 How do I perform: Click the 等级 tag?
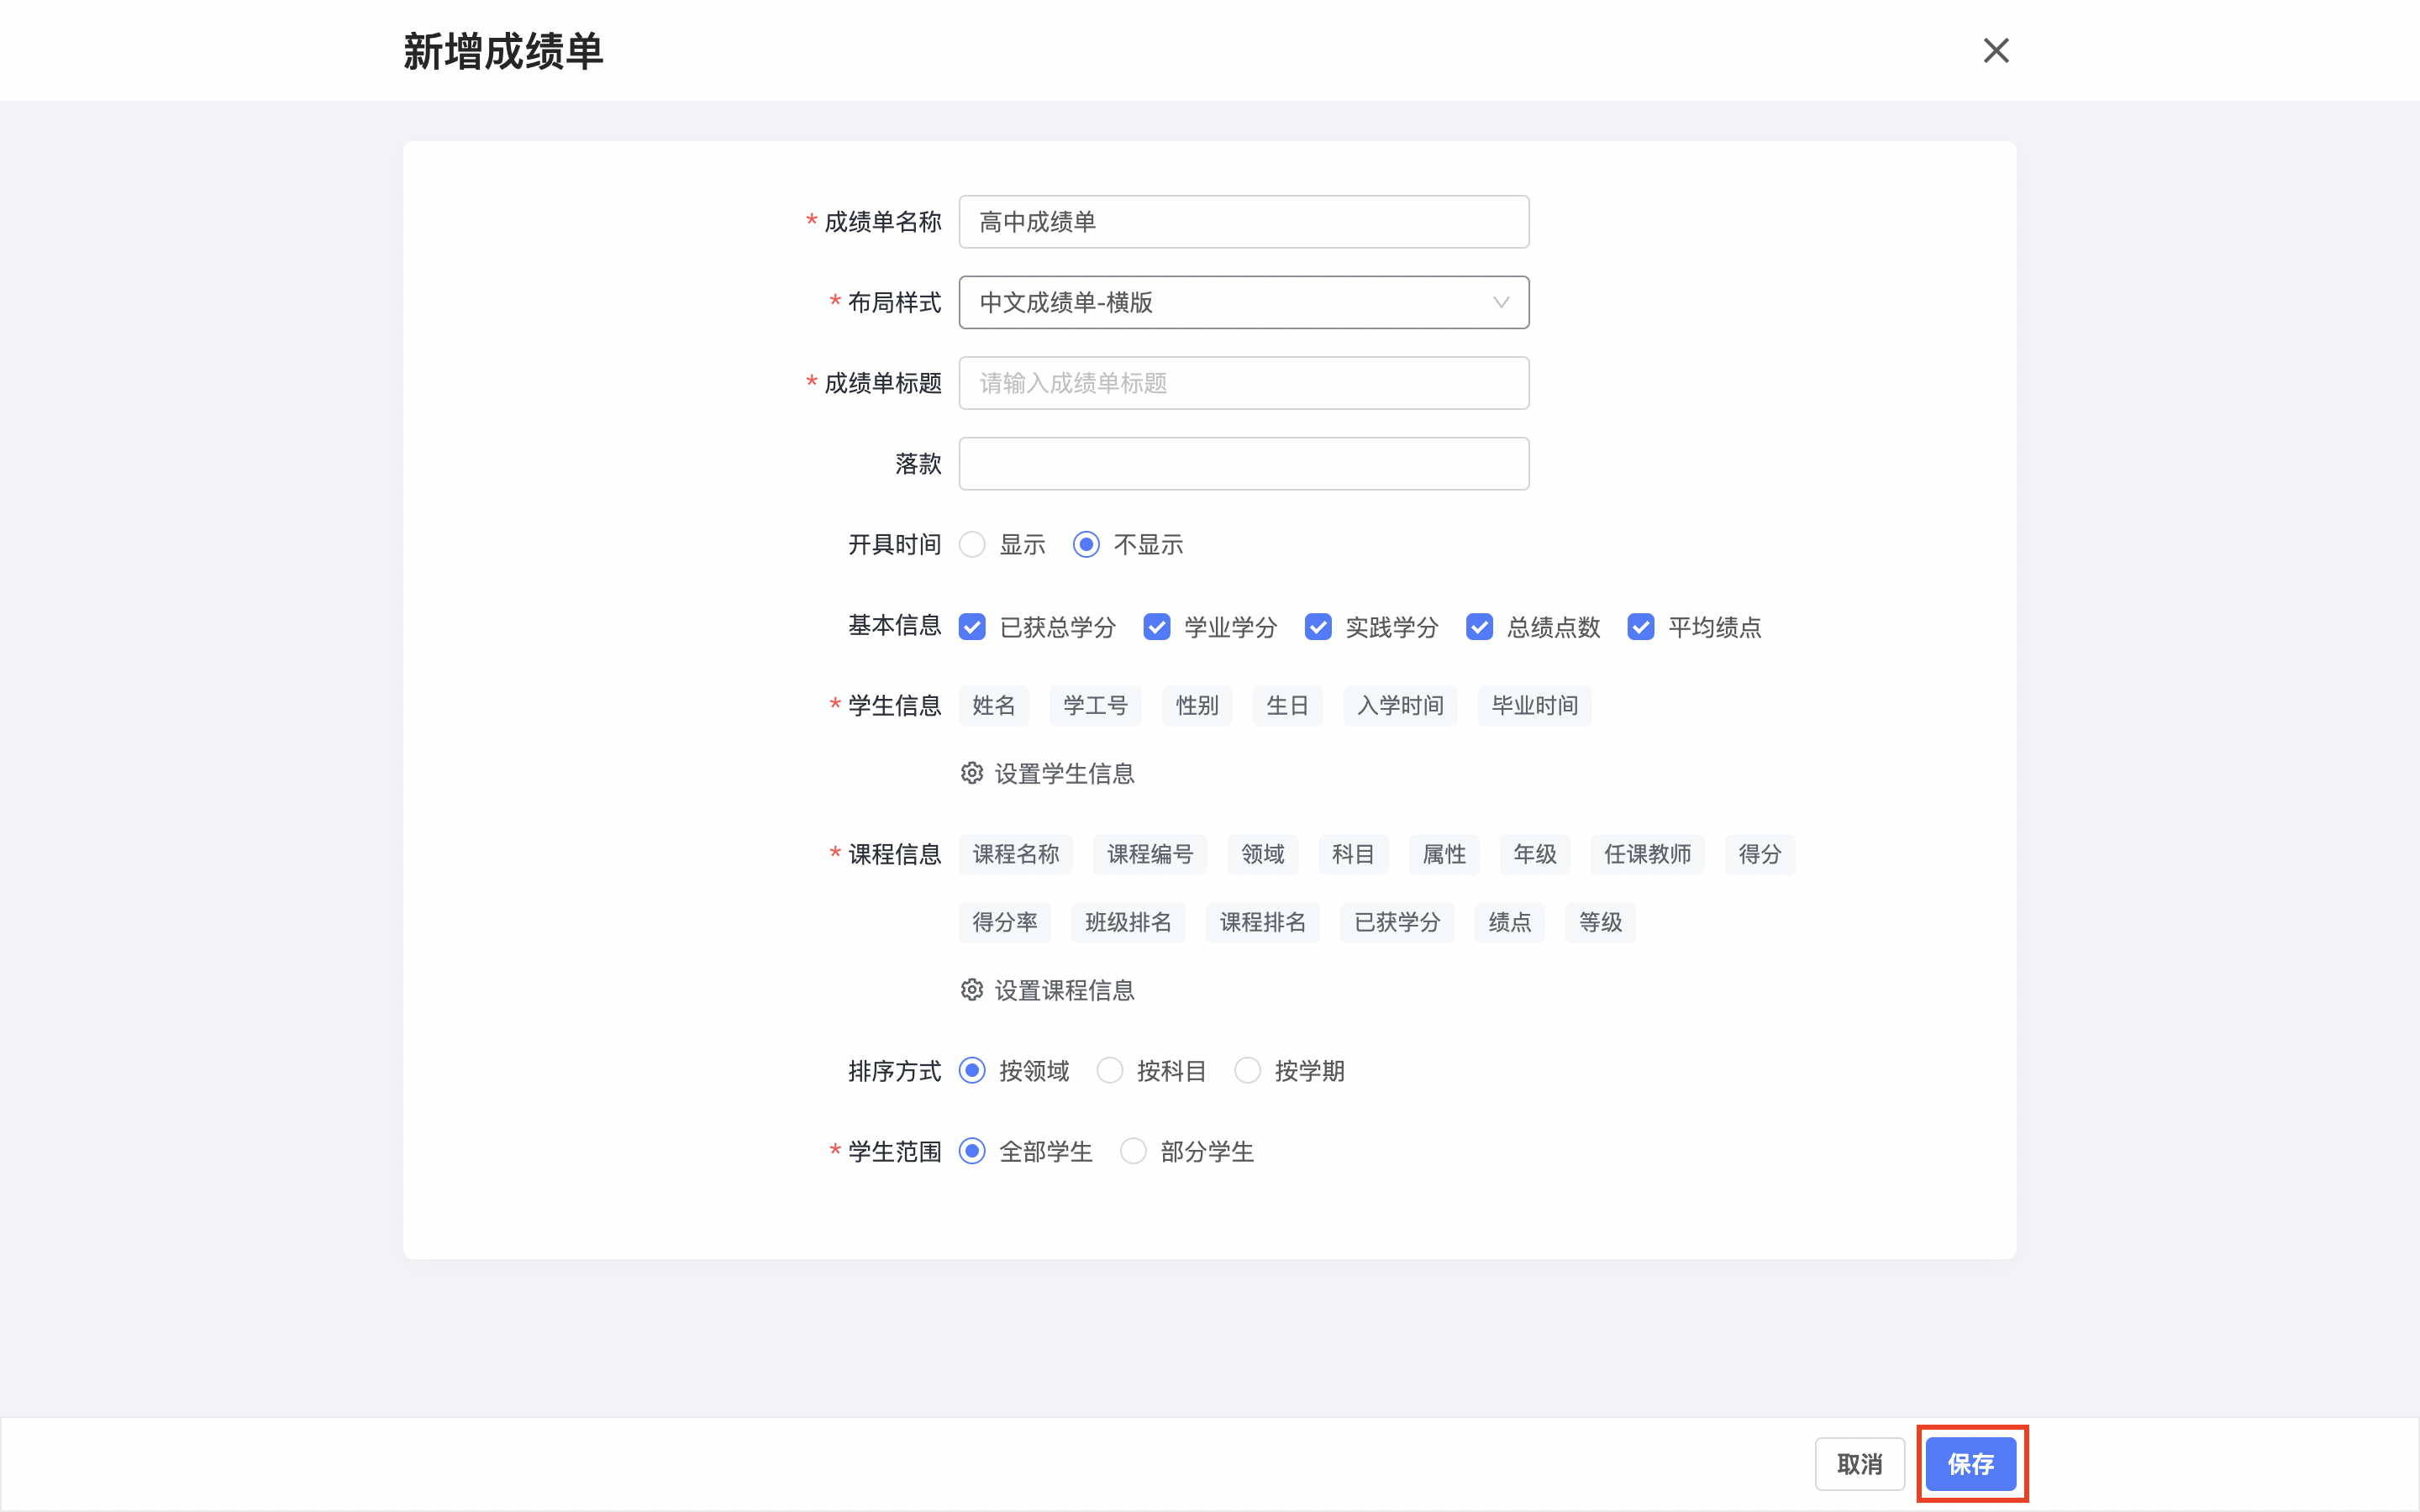pos(1601,923)
